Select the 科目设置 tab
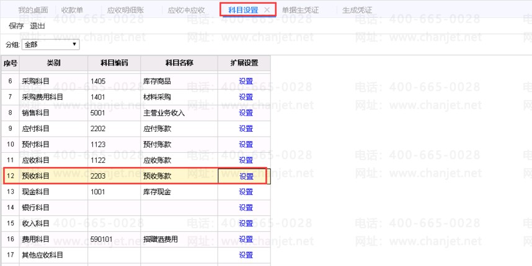532x266 pixels. 243,10
